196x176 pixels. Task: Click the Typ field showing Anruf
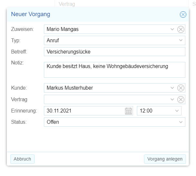click(x=110, y=41)
